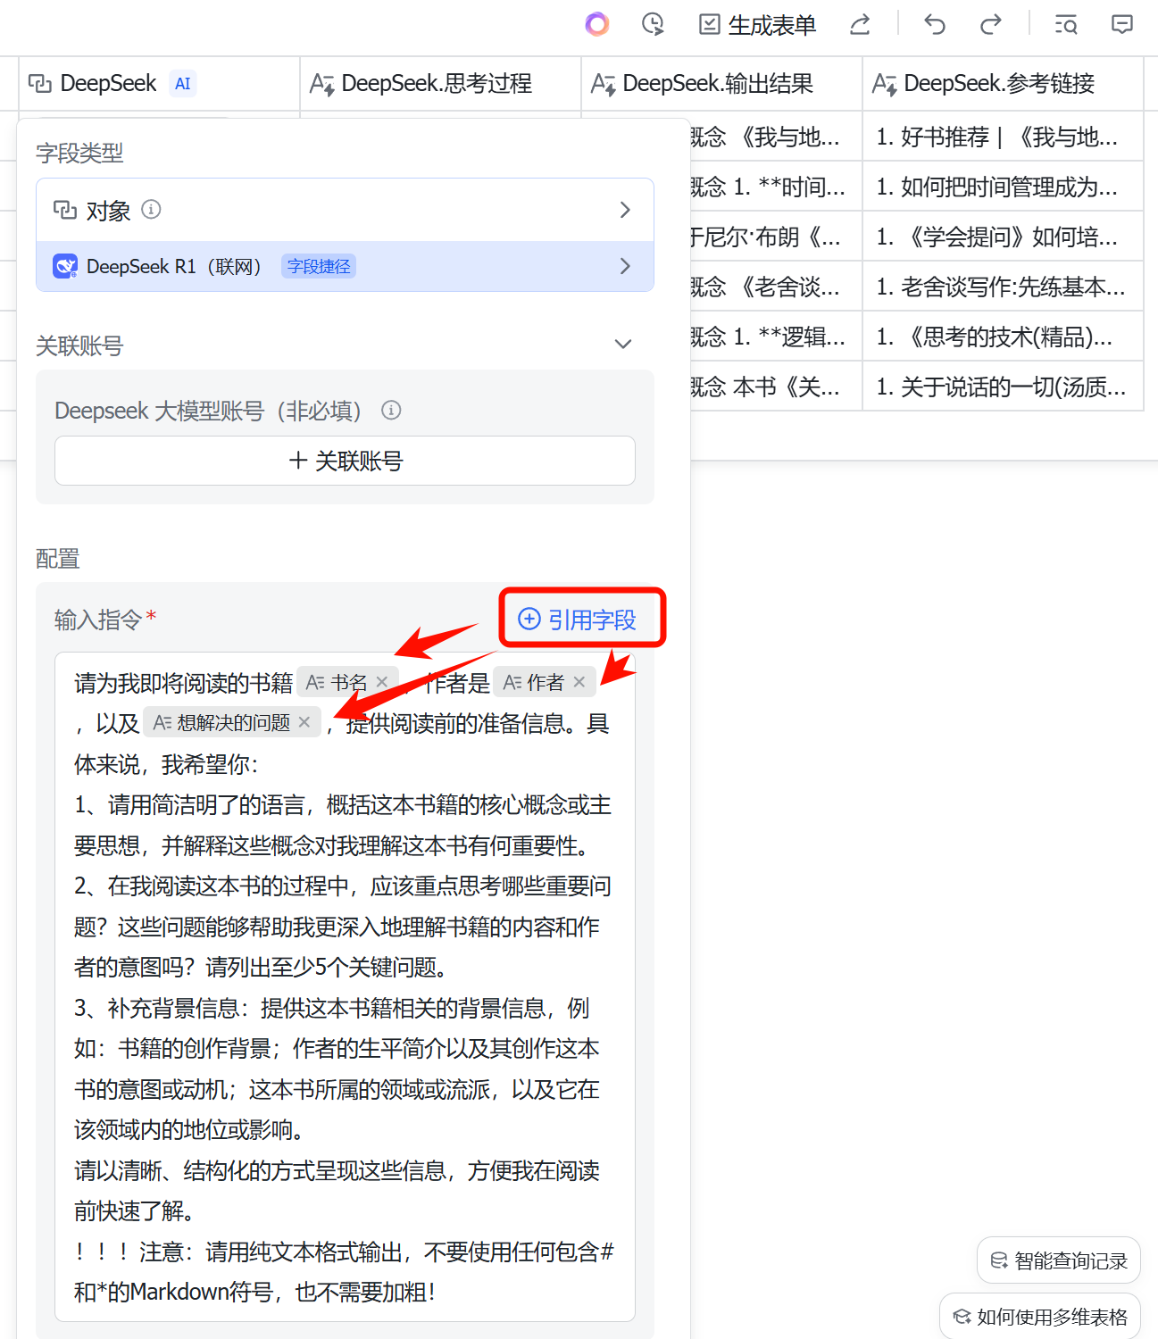Remove the 想解决的问题 field tag

(304, 722)
